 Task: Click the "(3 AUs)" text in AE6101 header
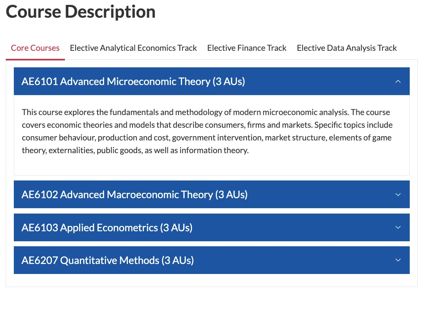(x=228, y=81)
